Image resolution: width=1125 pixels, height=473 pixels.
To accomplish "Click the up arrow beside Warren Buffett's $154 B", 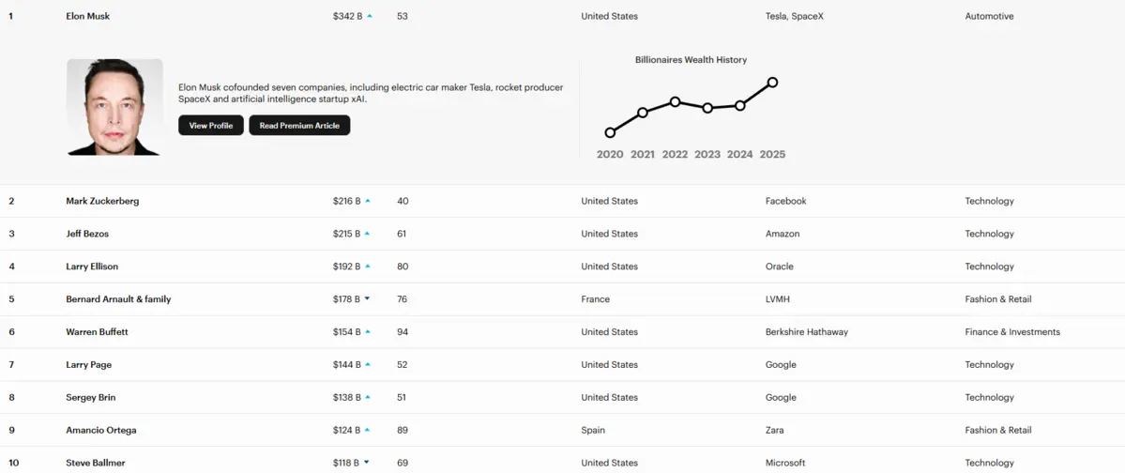I will coord(368,332).
